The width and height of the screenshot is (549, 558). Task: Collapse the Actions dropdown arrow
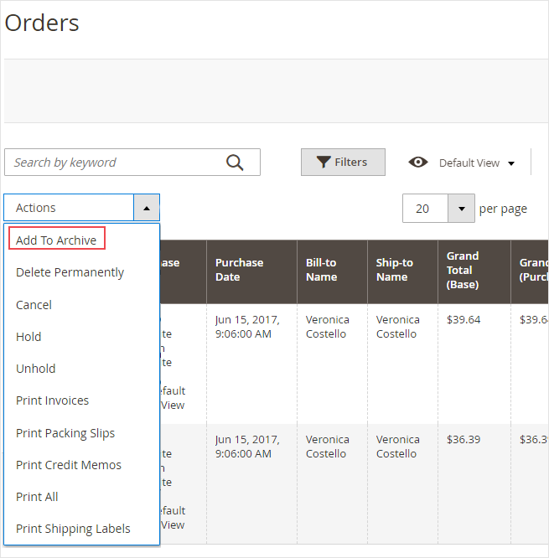[x=146, y=208]
